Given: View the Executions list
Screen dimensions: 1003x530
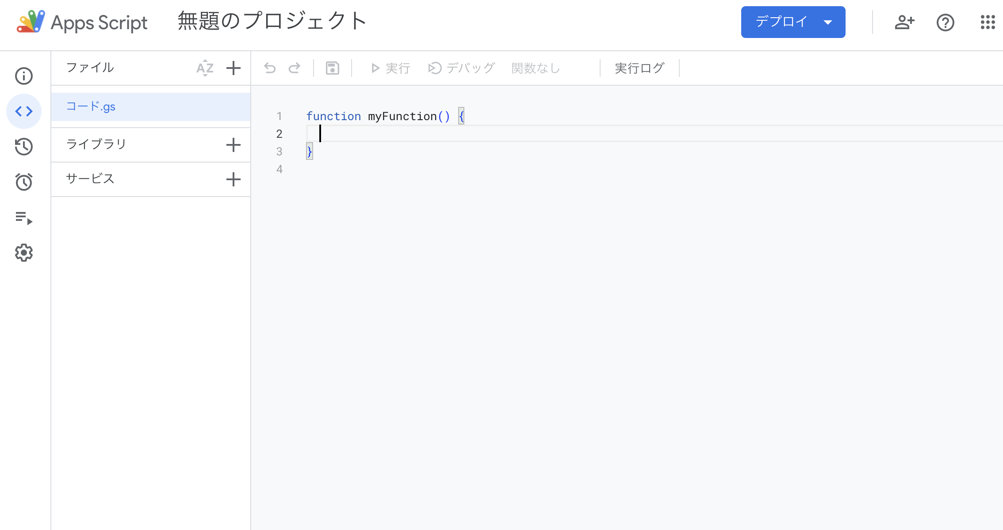Looking at the screenshot, I should pyautogui.click(x=24, y=217).
